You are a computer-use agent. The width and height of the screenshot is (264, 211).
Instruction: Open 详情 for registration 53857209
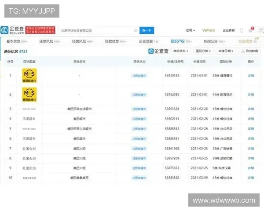(x=251, y=159)
